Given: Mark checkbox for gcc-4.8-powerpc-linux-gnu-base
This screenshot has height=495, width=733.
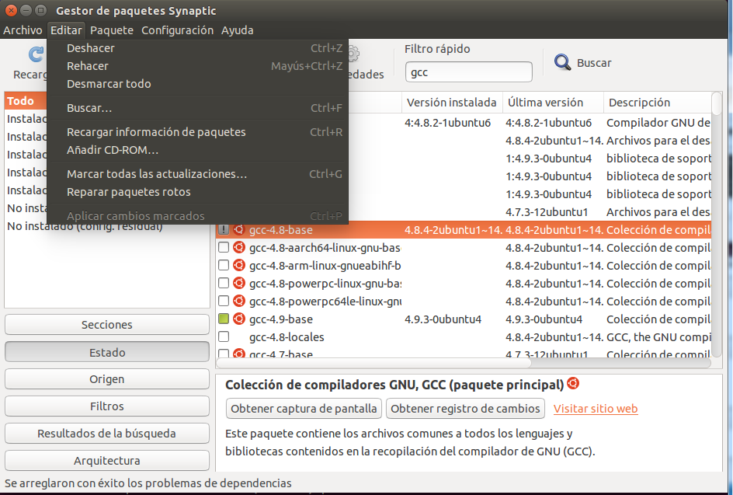Looking at the screenshot, I should tap(224, 283).
